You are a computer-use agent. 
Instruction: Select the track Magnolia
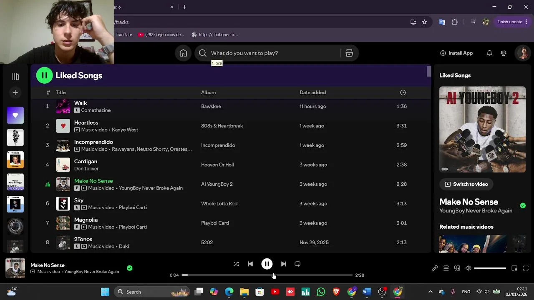[86, 220]
